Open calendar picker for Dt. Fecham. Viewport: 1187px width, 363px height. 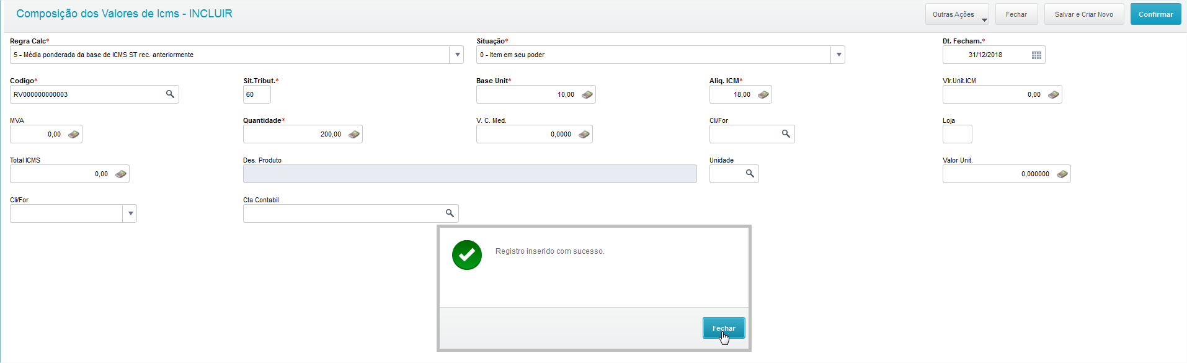coord(1036,55)
